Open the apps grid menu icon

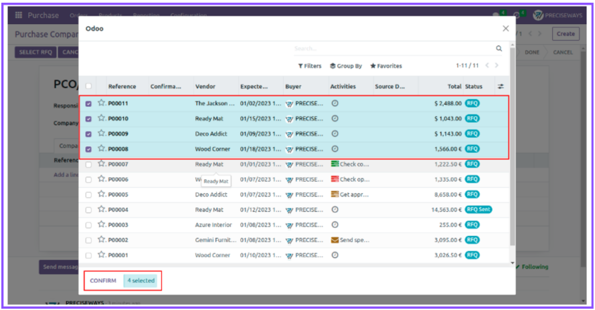19,15
